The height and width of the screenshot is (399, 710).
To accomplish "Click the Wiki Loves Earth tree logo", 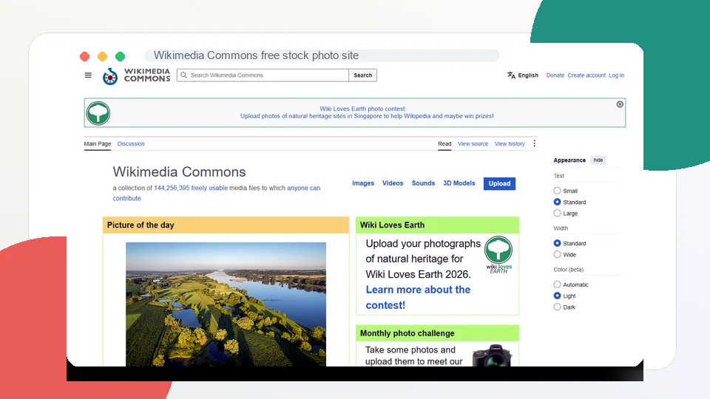I will click(x=498, y=255).
